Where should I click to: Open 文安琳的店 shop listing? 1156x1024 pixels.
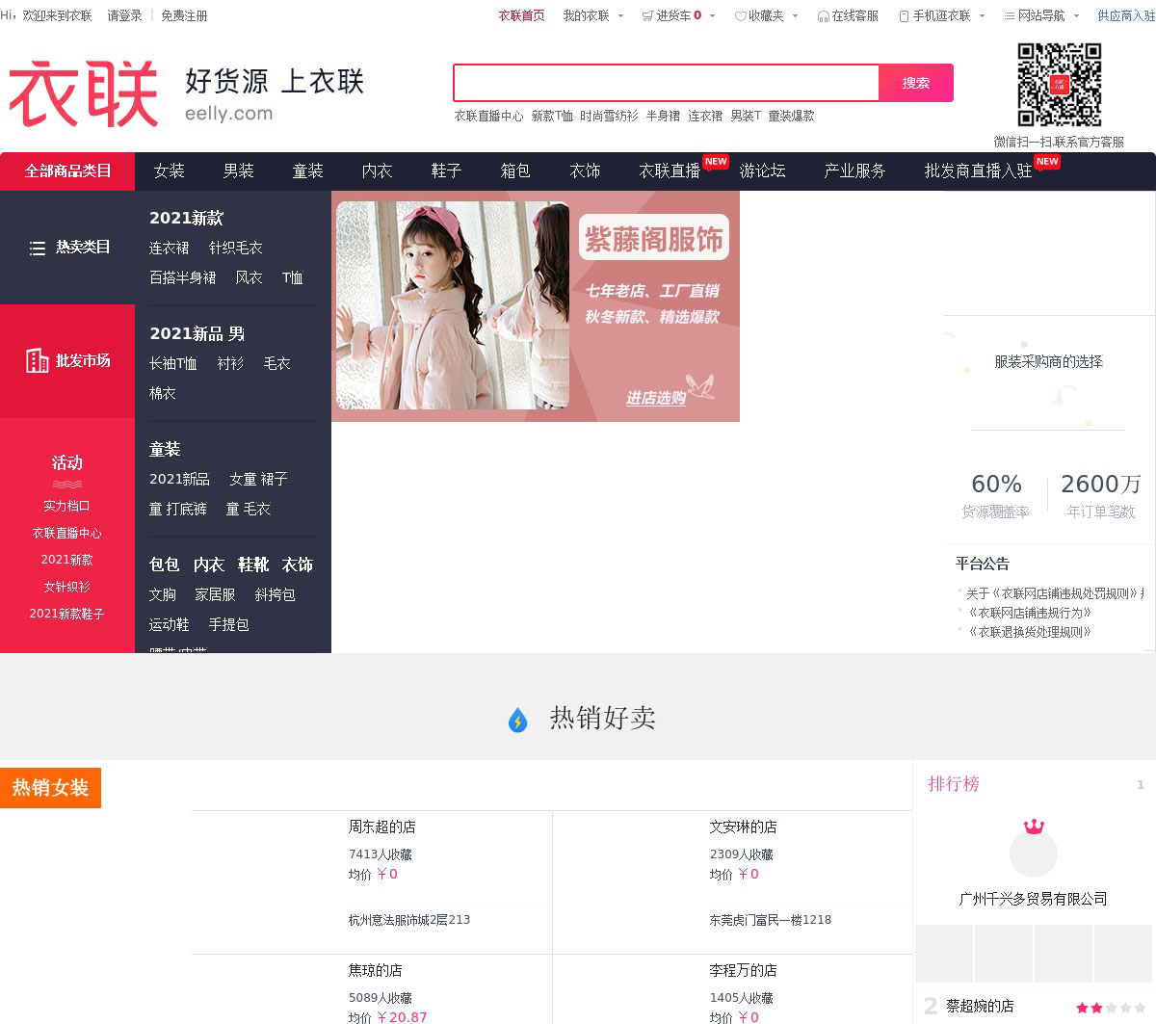pyautogui.click(x=743, y=827)
